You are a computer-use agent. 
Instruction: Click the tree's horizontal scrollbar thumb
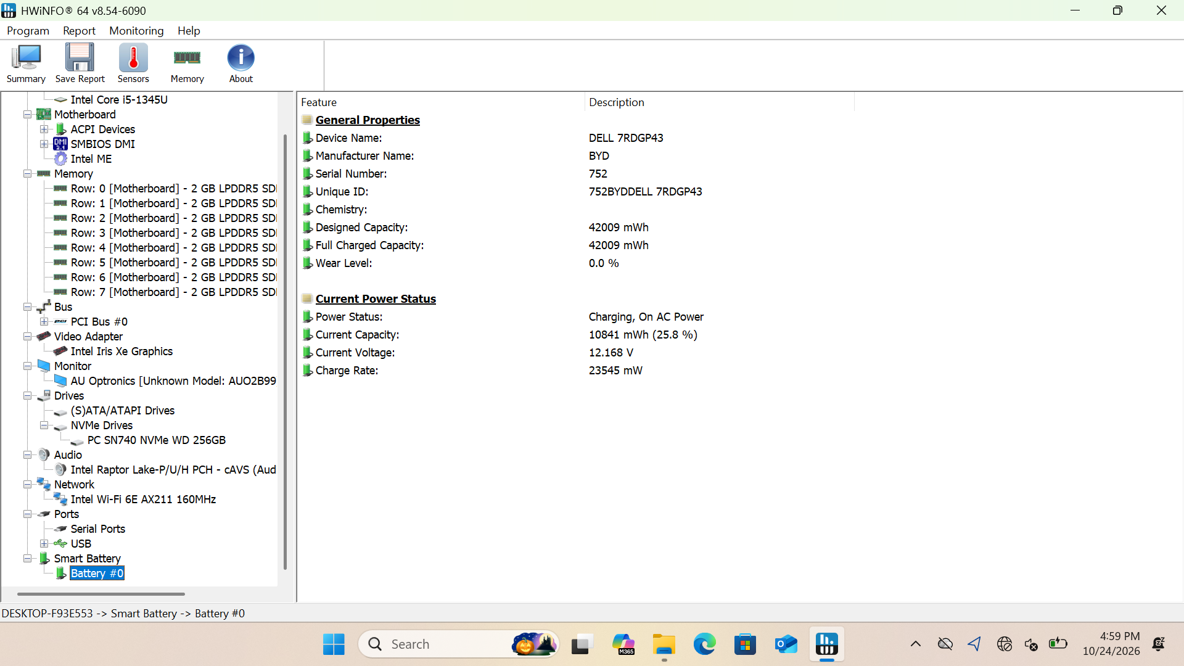click(101, 594)
